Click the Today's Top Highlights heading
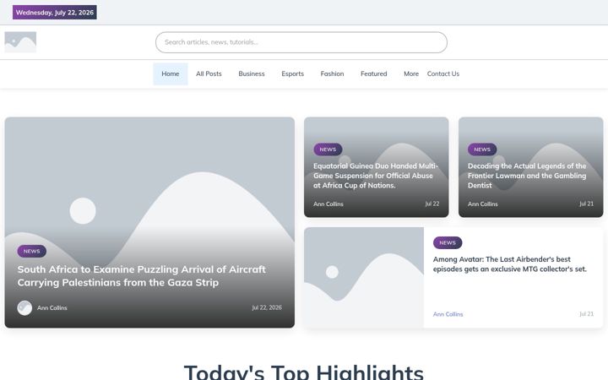This screenshot has height=380, width=608. click(x=304, y=372)
